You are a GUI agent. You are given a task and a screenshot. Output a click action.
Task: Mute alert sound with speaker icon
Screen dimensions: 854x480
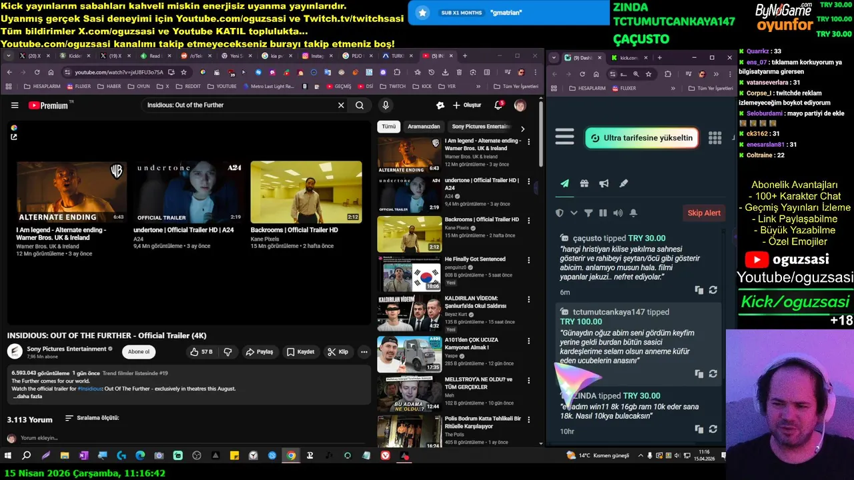618,213
